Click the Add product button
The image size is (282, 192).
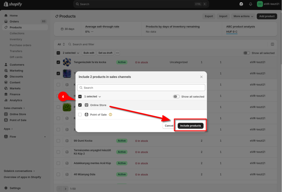coord(267,16)
